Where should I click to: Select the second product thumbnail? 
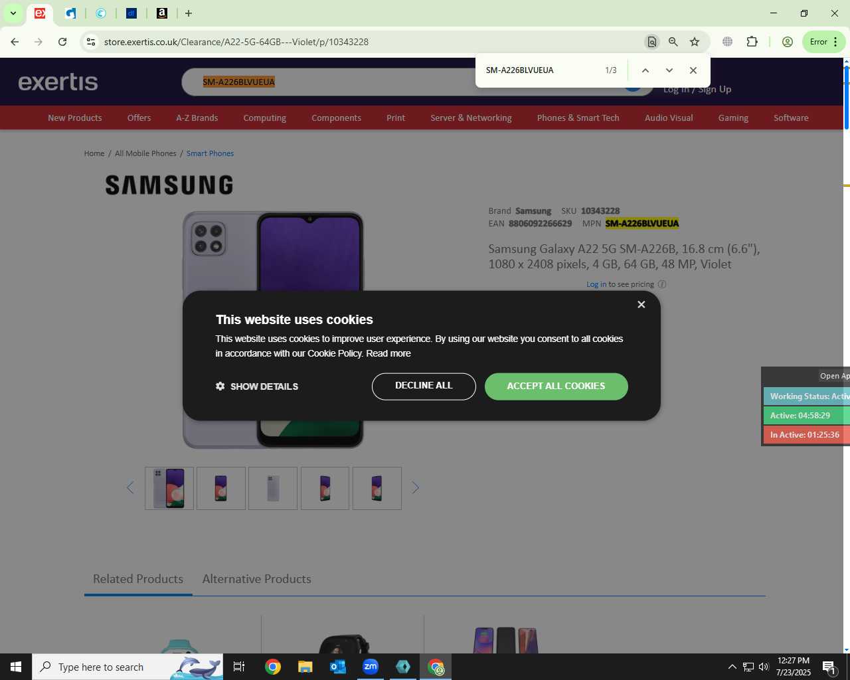221,488
